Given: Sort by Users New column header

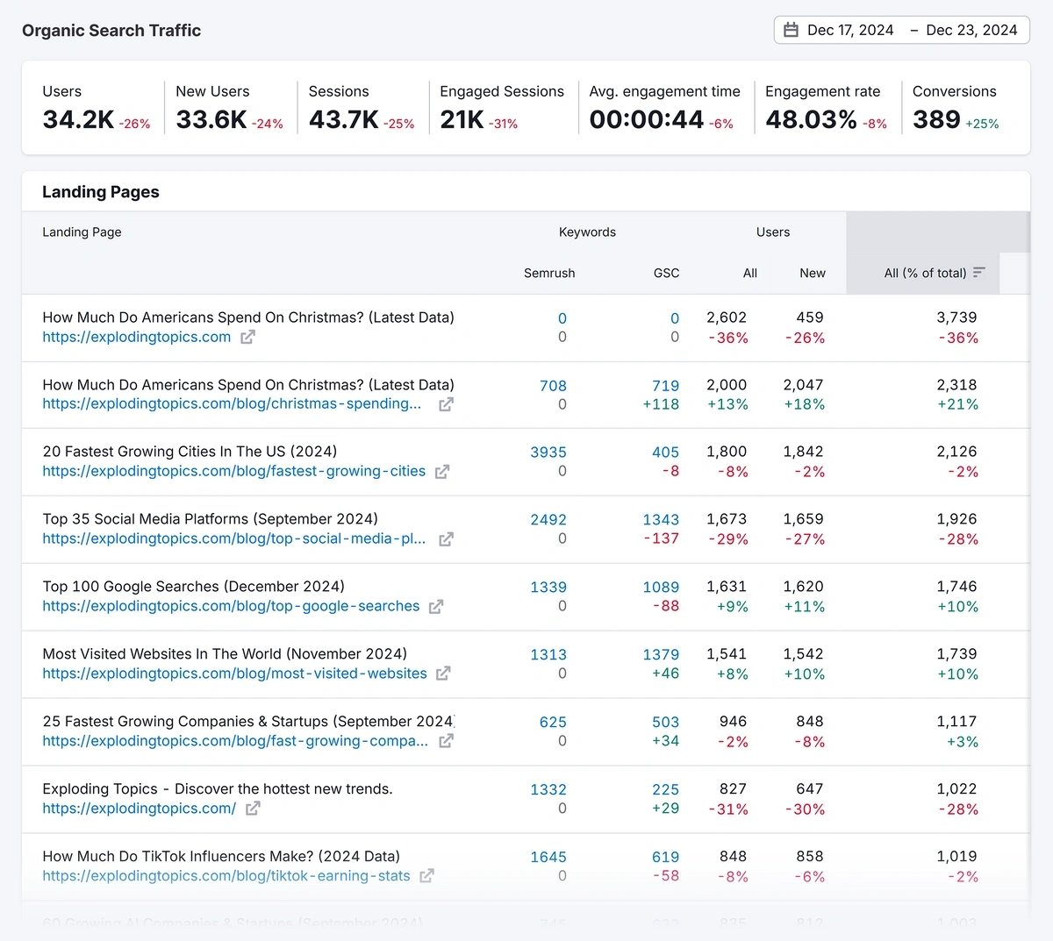Looking at the screenshot, I should click(813, 273).
